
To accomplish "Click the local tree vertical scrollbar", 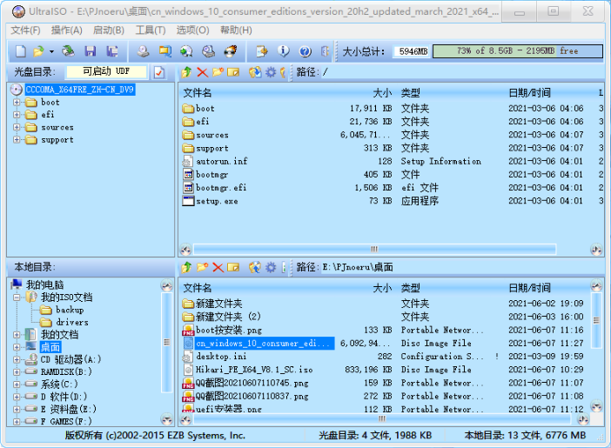I will click(167, 342).
